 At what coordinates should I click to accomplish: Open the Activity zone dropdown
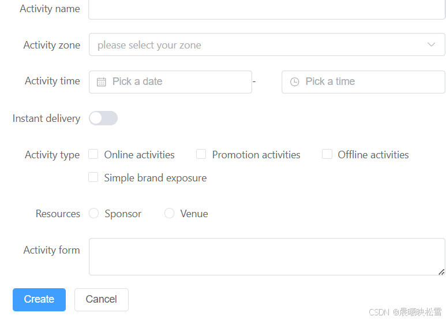tap(267, 44)
